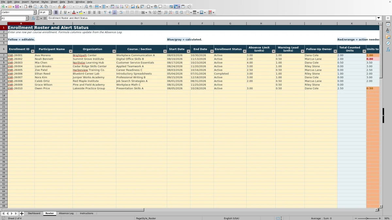Open the Font Name dropdown list
Image resolution: width=392 pixels, height=220 pixels.
pyautogui.click(x=35, y=12)
